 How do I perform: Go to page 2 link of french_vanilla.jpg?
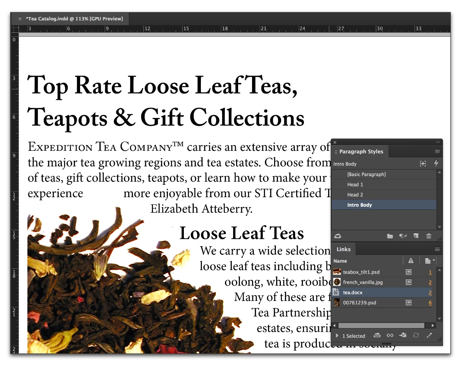tap(430, 282)
